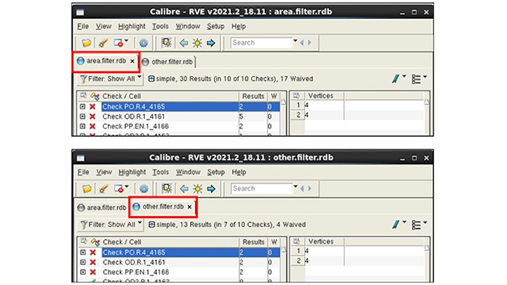
Task: Click Search field in other.filter.rdb window
Action: point(261,188)
